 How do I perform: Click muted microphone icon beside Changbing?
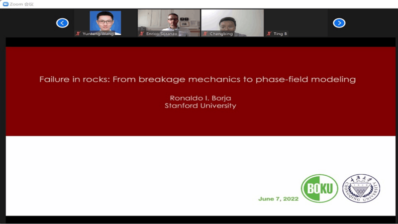click(x=205, y=33)
